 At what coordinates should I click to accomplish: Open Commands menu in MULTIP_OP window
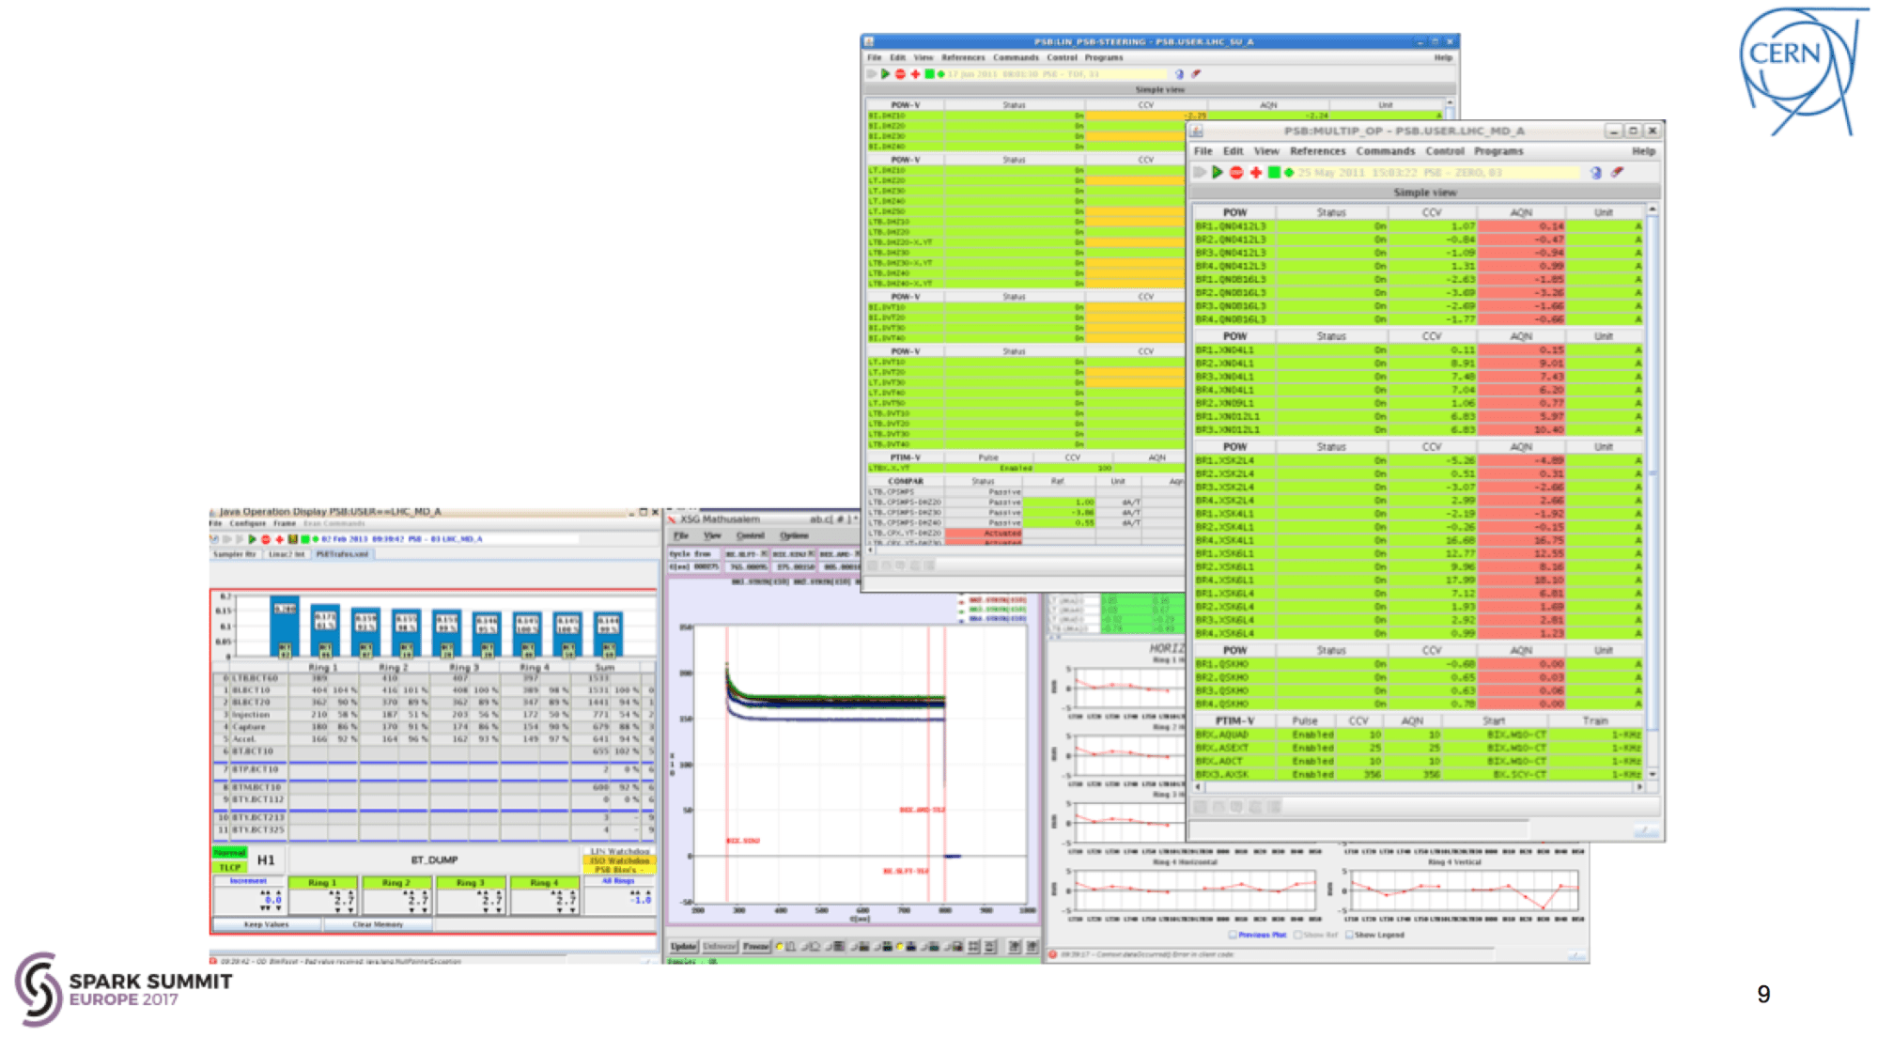1385,151
